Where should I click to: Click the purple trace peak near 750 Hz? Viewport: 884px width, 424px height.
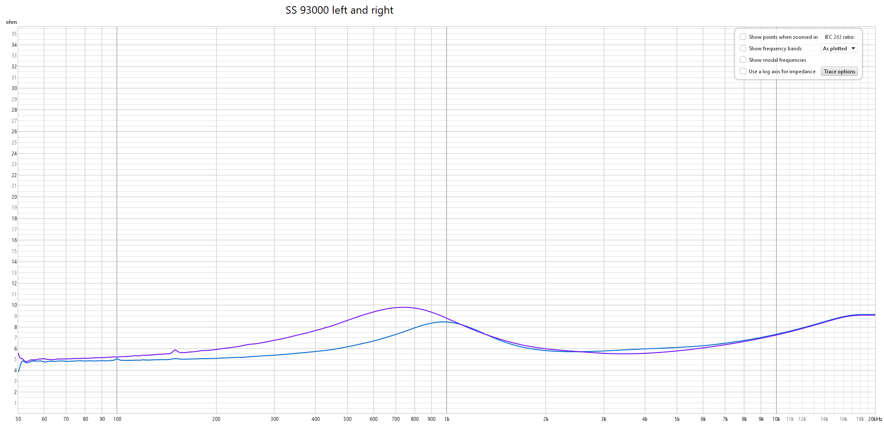403,307
